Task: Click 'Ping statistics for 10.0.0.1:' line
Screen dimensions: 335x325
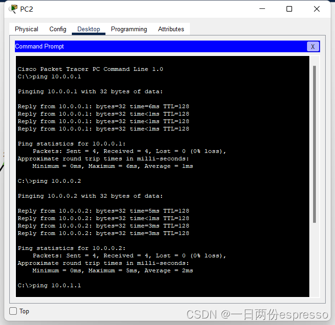Action: coord(71,144)
